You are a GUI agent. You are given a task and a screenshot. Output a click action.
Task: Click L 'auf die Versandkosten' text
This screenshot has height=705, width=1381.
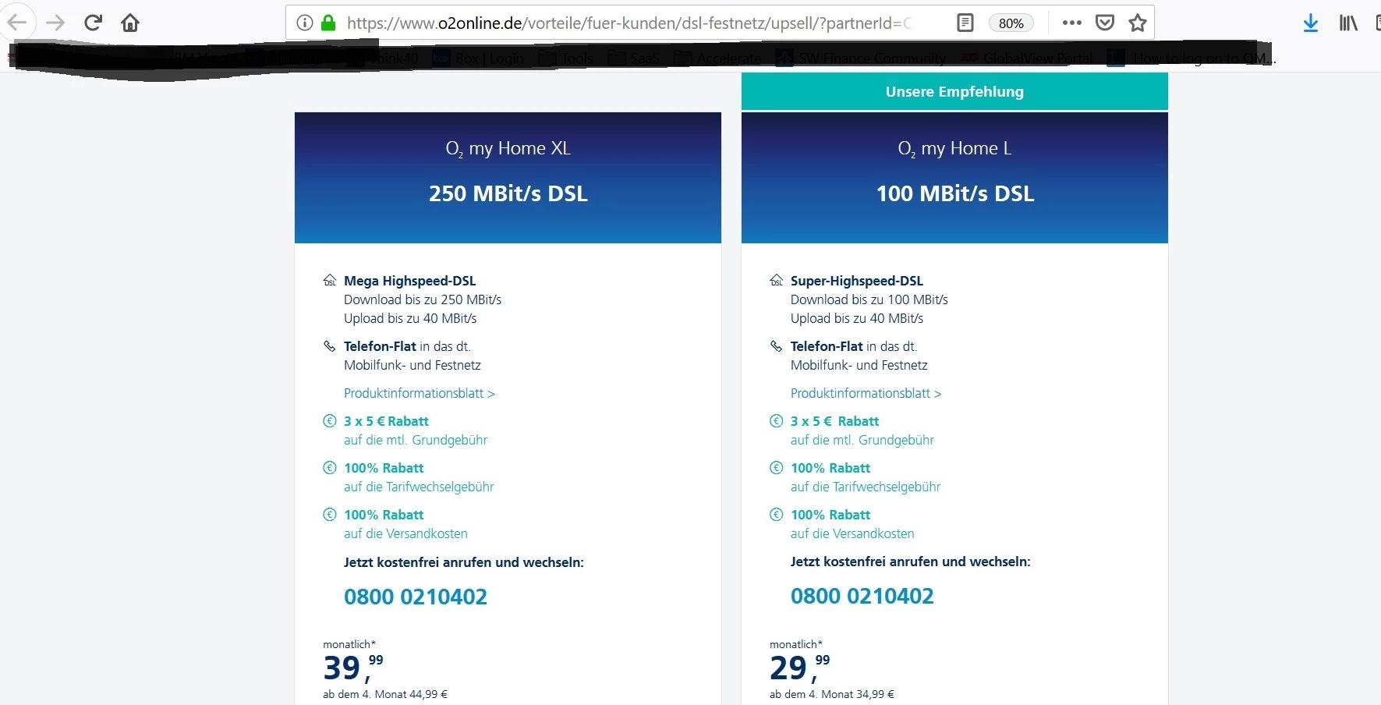point(852,533)
